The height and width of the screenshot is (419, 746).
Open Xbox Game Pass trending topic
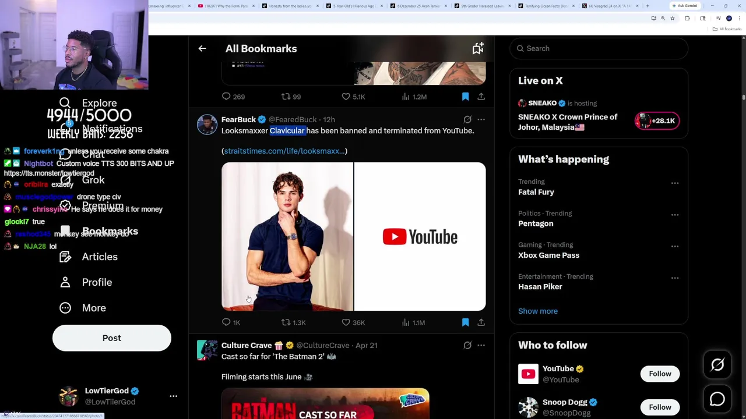pos(548,255)
